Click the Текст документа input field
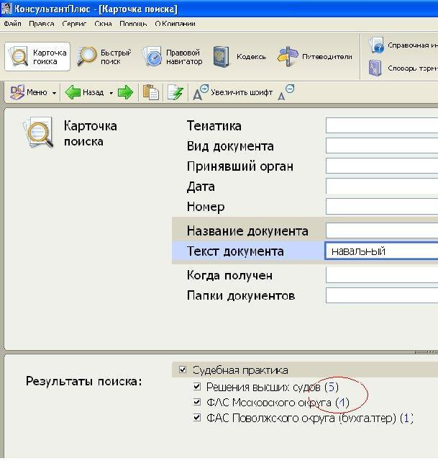 380,251
